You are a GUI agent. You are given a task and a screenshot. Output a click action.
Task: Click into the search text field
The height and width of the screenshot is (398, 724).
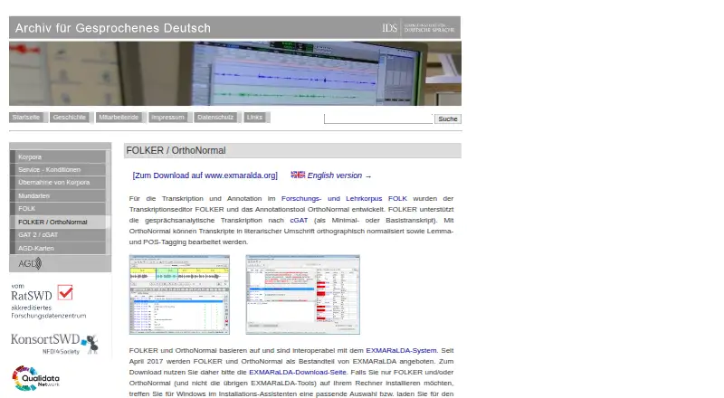coord(378,118)
